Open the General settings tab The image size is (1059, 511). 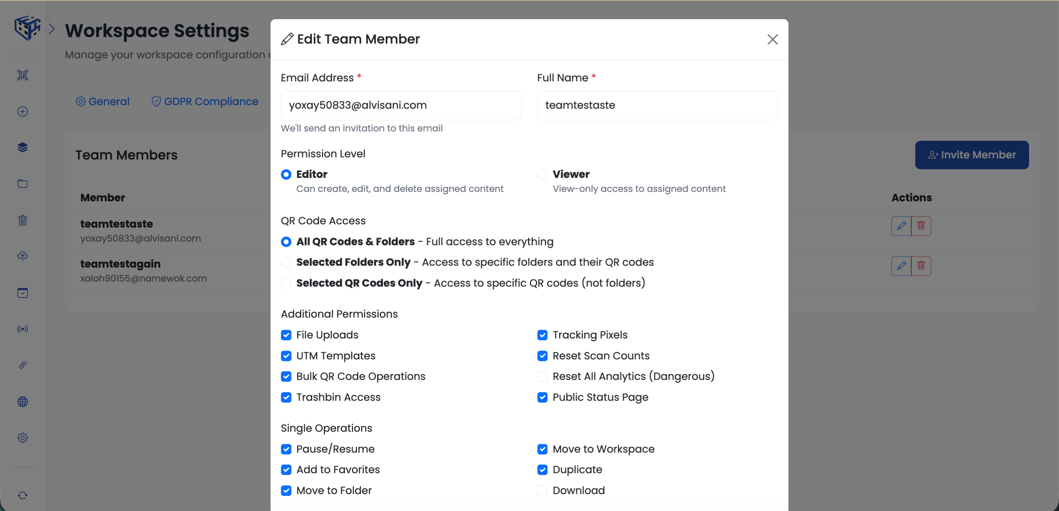pos(102,101)
